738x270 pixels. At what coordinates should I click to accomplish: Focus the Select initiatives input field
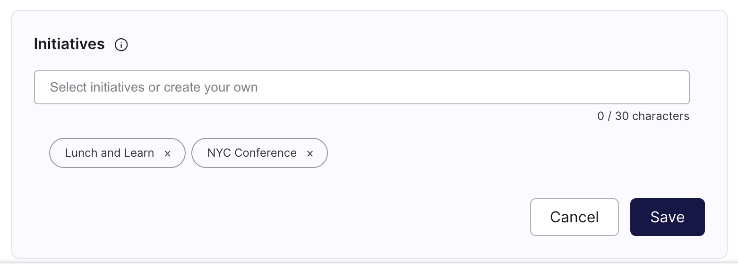tap(361, 87)
